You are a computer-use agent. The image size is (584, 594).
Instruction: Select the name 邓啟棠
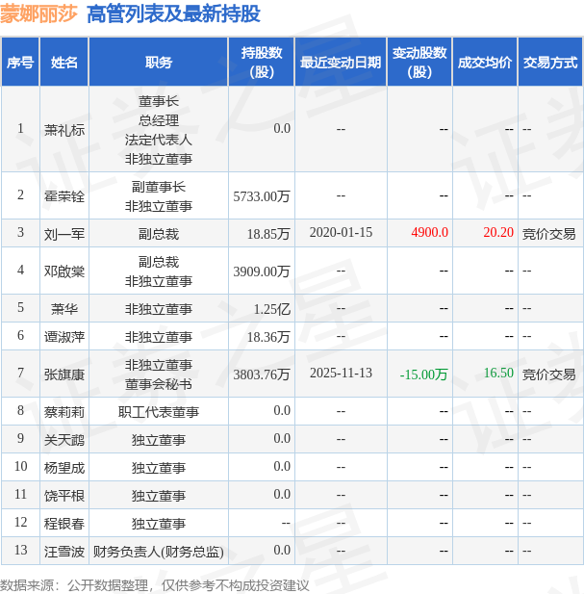pos(64,271)
